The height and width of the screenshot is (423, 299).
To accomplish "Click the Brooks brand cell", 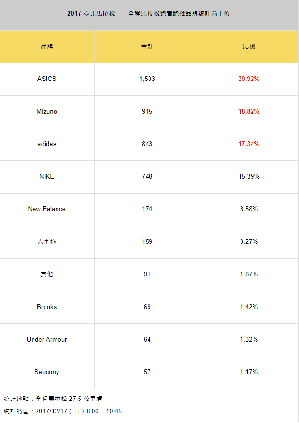I will [46, 307].
